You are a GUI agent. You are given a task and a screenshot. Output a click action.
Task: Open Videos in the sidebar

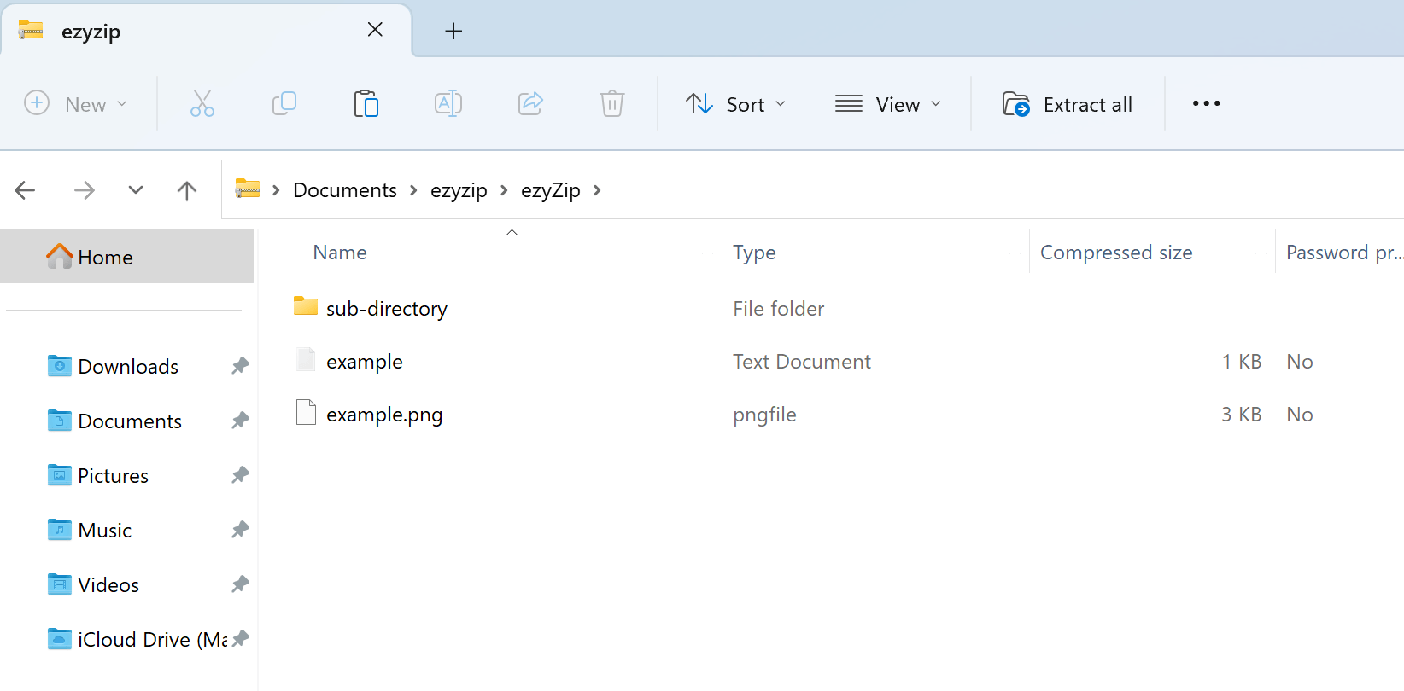(108, 584)
